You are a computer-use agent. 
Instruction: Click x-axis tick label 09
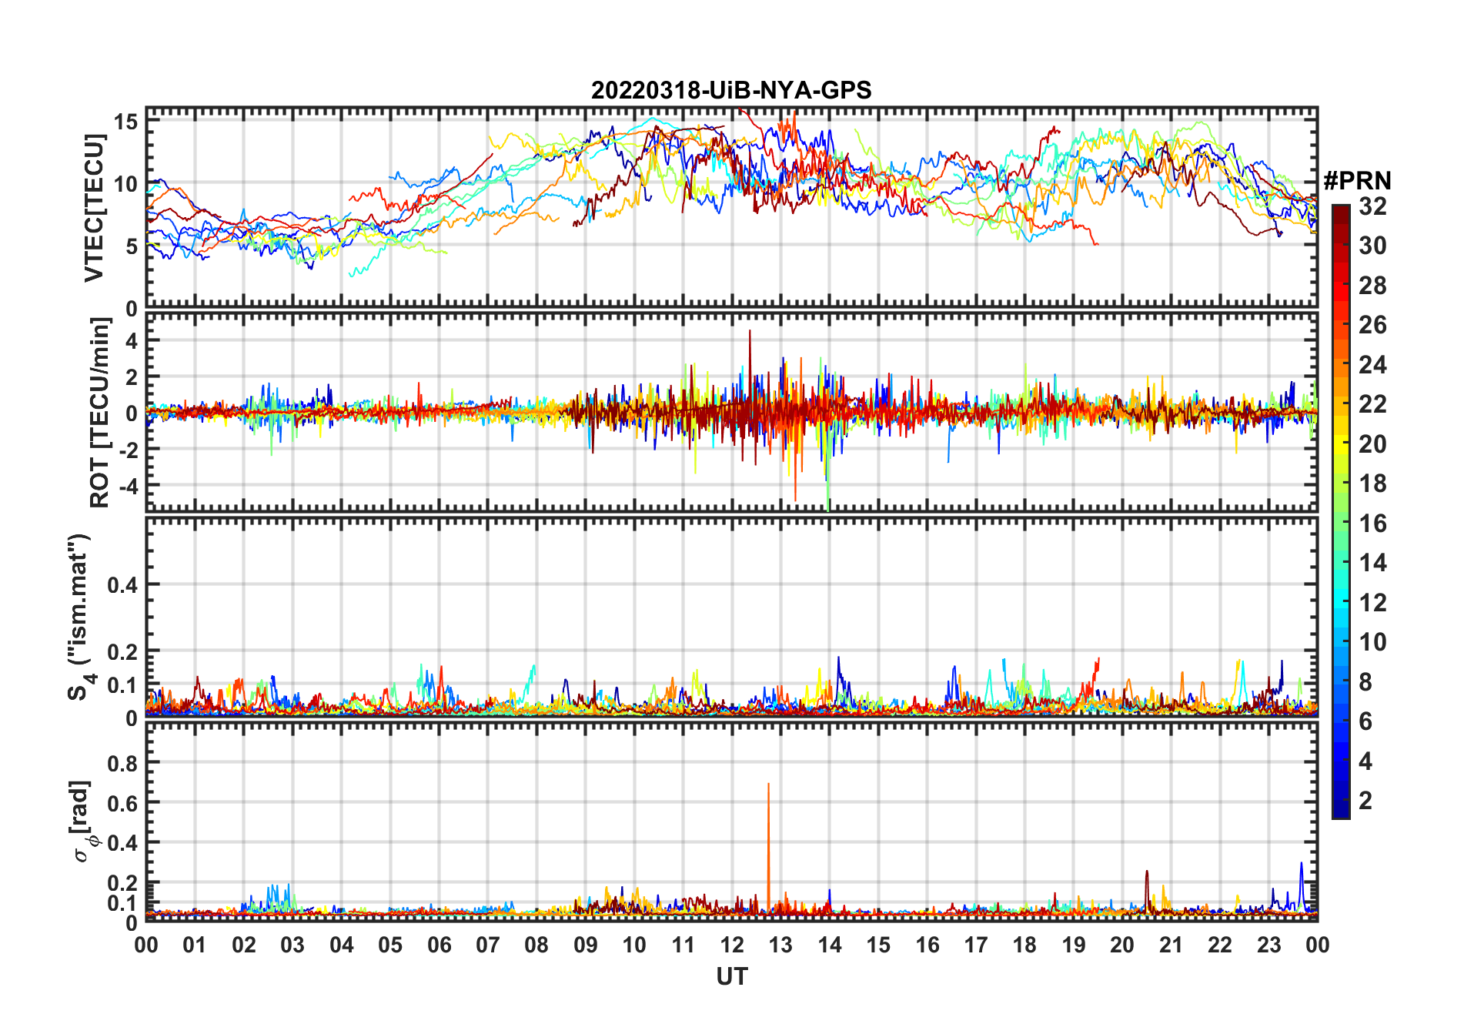click(x=586, y=945)
